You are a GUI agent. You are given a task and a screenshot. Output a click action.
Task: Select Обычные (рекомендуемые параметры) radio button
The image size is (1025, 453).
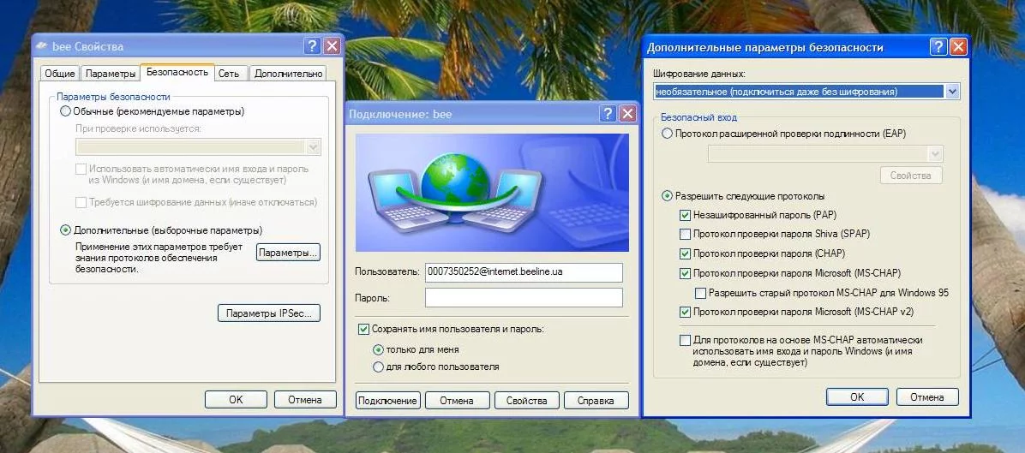[65, 111]
